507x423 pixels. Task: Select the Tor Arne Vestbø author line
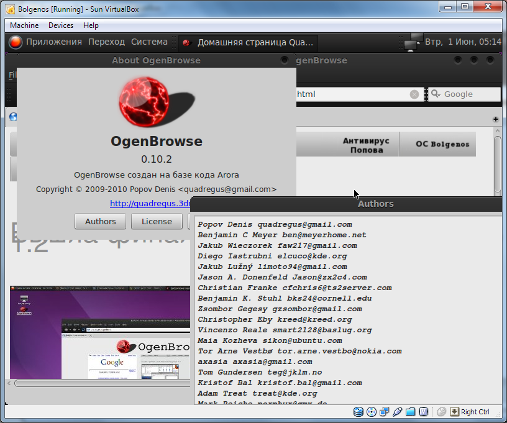pyautogui.click(x=299, y=351)
